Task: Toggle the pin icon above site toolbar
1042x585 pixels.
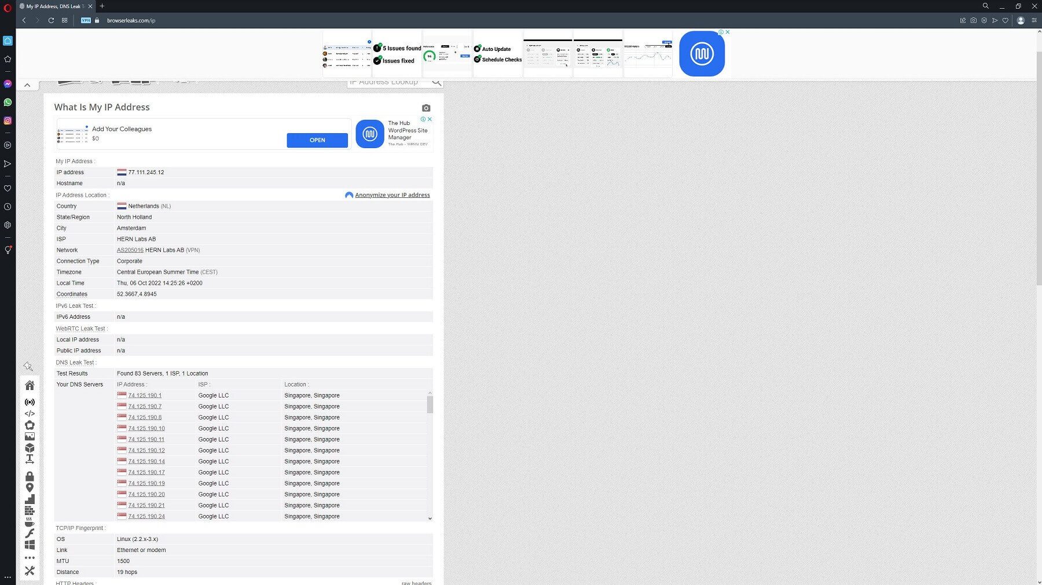Action: click(28, 366)
